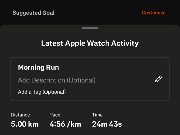Click the 5.00 km distance value
Viewport: 180px width, 135px height.
pyautogui.click(x=25, y=124)
